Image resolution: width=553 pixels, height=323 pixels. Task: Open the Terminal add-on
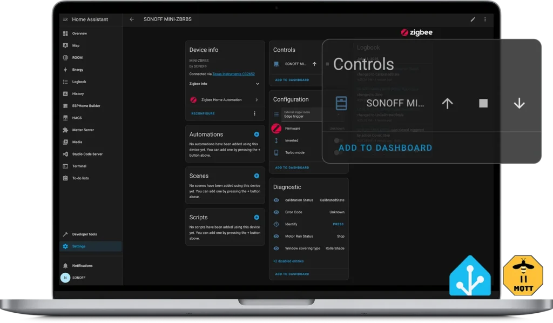tap(90, 166)
